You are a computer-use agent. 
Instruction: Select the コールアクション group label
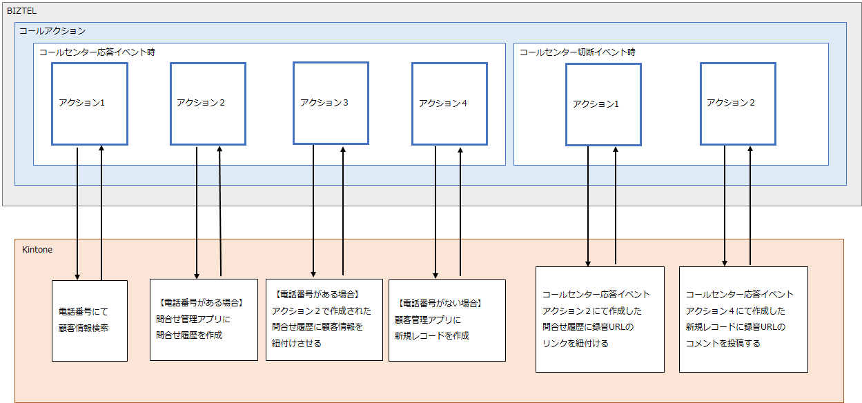[x=52, y=31]
